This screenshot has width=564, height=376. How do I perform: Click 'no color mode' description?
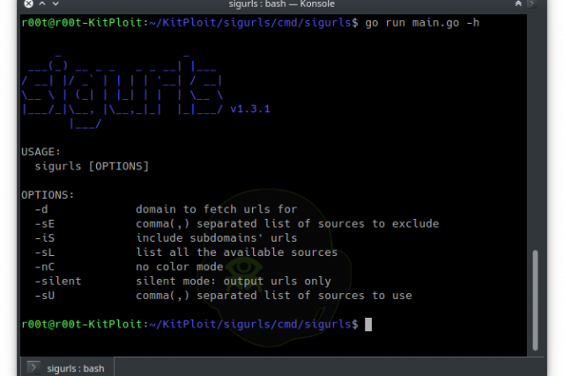pos(180,267)
